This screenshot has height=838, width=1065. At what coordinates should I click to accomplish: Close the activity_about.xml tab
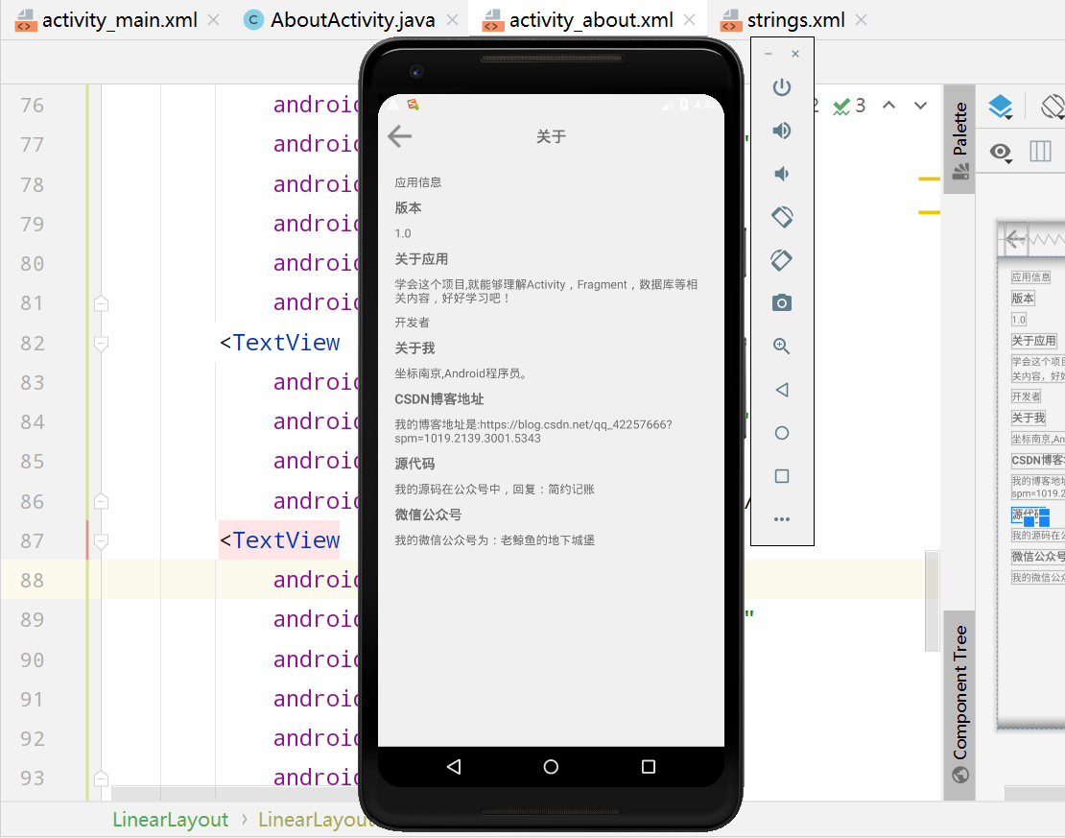pyautogui.click(x=690, y=20)
